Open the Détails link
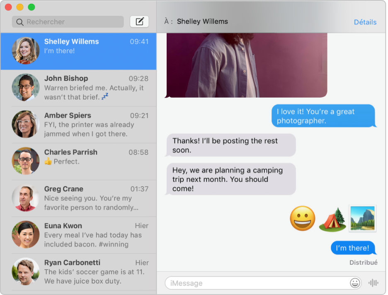This screenshot has width=388, height=295. pos(365,22)
